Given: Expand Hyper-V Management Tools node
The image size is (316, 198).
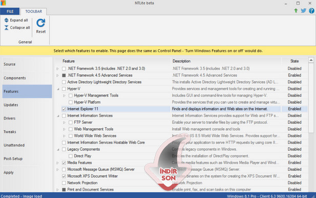Looking at the screenshot, I should tap(65, 96).
